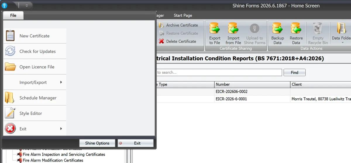Click the red X Delete Certificate icon
This screenshot has width=351, height=163.
(161, 41)
